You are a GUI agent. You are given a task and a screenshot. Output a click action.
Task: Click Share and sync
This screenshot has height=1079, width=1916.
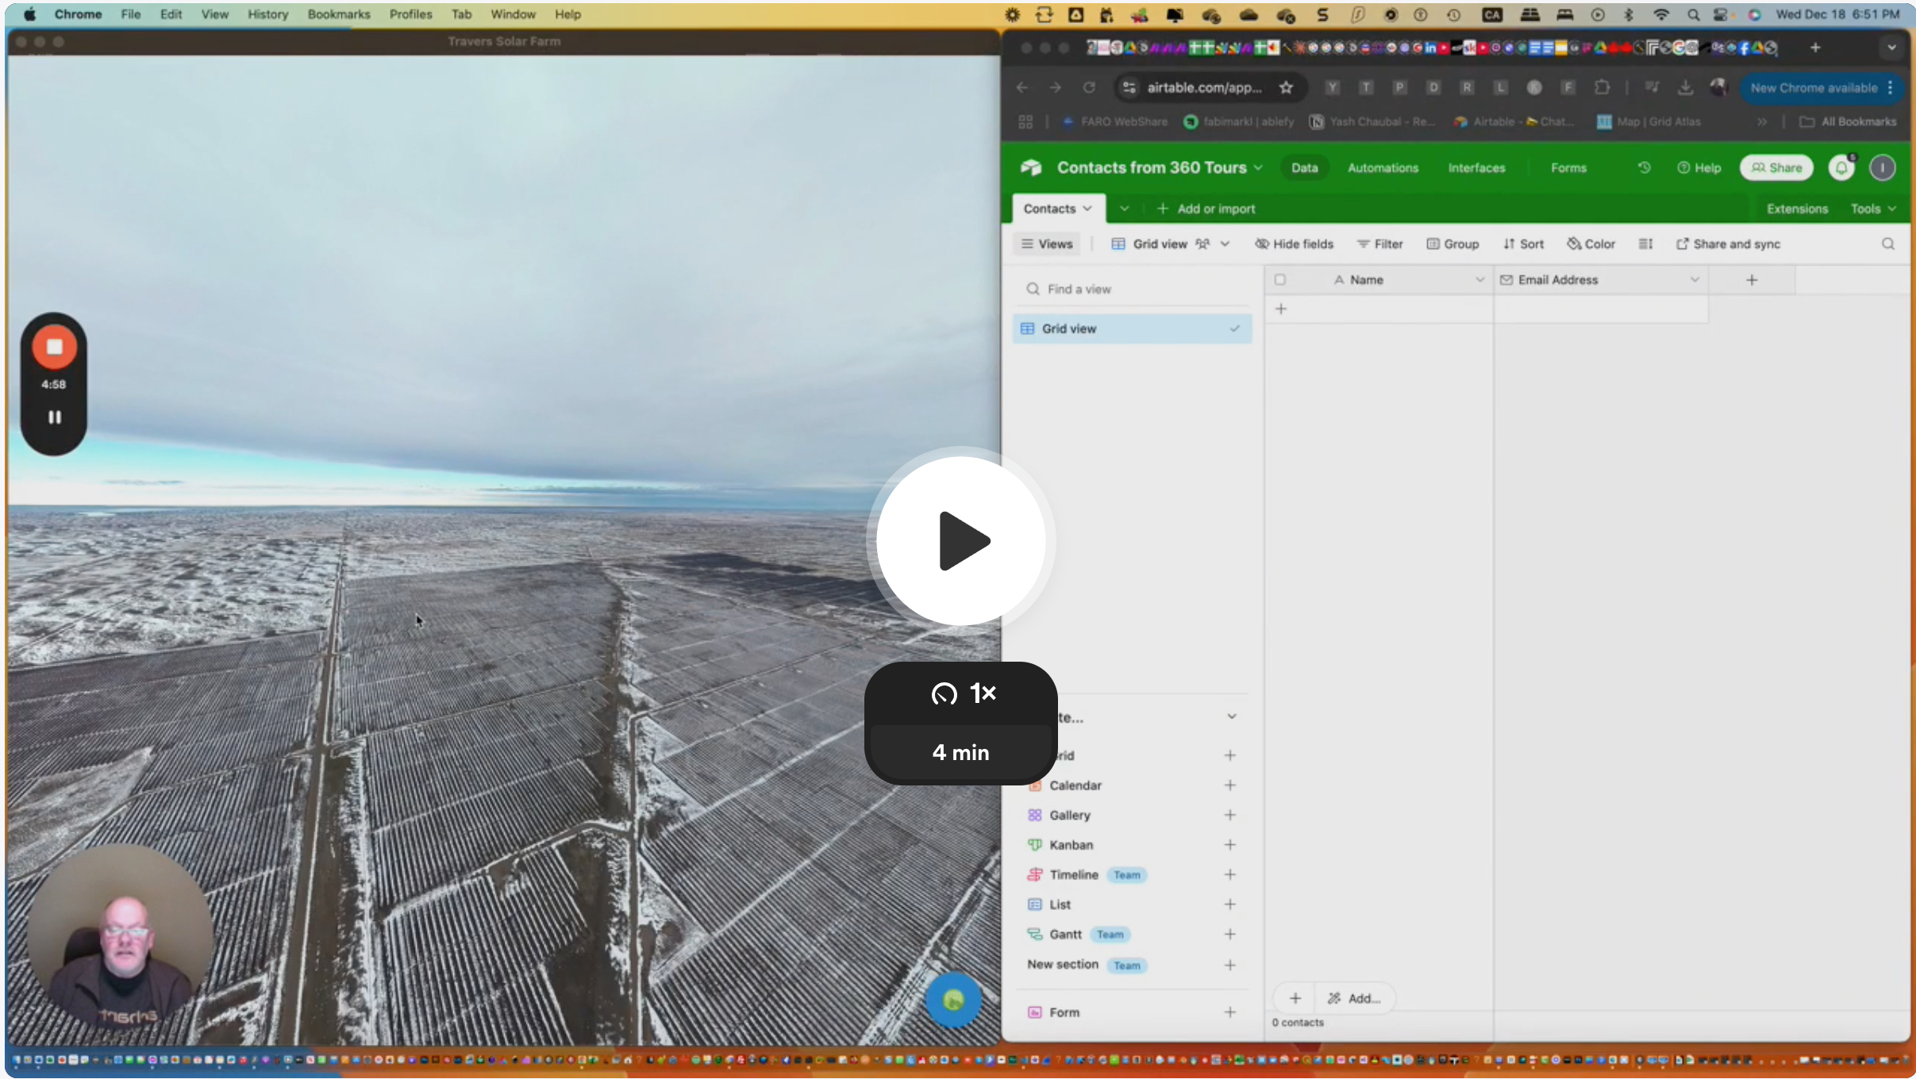coord(1729,244)
